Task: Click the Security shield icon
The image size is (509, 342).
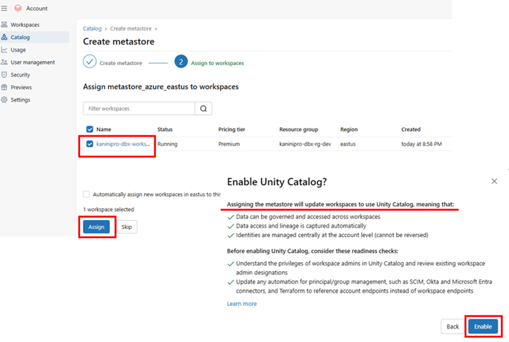Action: [x=4, y=75]
